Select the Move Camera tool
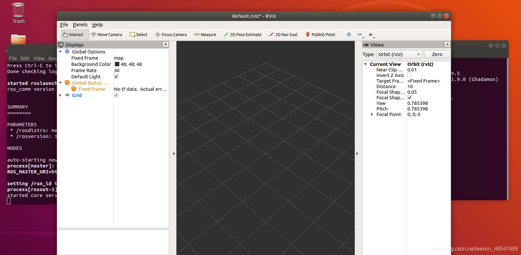 point(106,34)
